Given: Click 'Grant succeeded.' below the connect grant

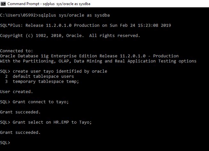Looking at the screenshot, I should [x=20, y=112].
